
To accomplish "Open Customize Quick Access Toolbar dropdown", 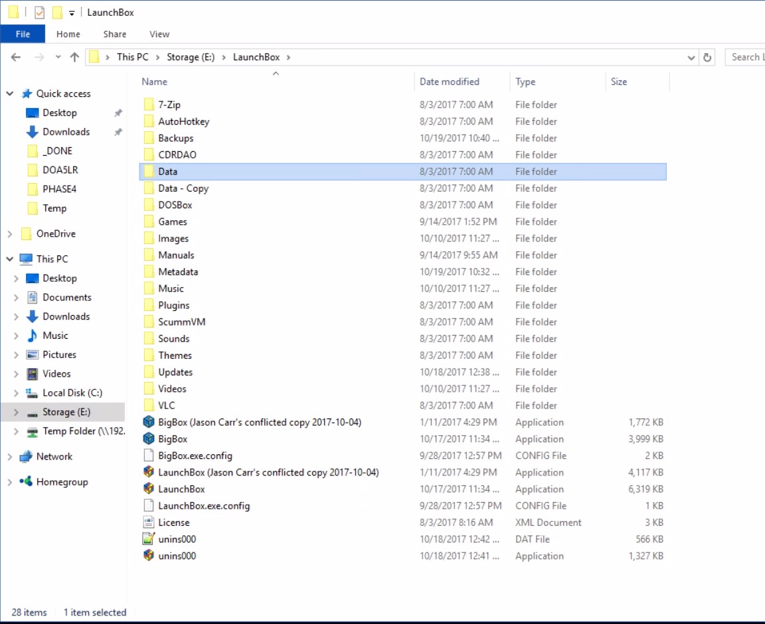I will point(72,13).
